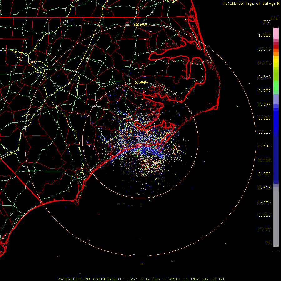Click the 0.733 value on the color scale
The width and height of the screenshot is (281, 281).
[x=264, y=105]
